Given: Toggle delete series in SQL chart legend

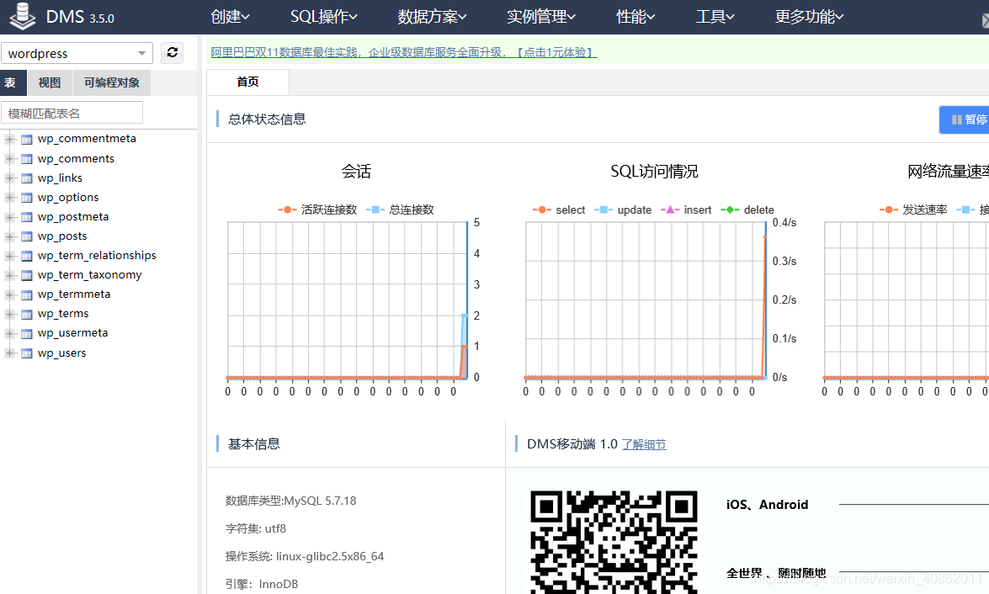Looking at the screenshot, I should 747,210.
